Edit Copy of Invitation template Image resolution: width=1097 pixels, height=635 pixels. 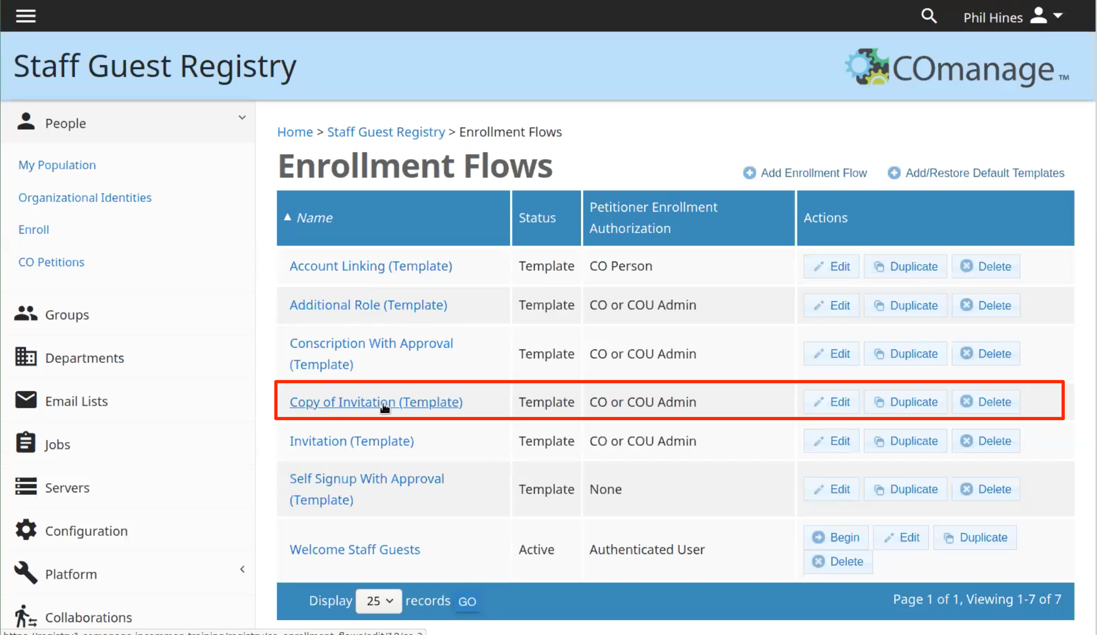click(x=831, y=402)
